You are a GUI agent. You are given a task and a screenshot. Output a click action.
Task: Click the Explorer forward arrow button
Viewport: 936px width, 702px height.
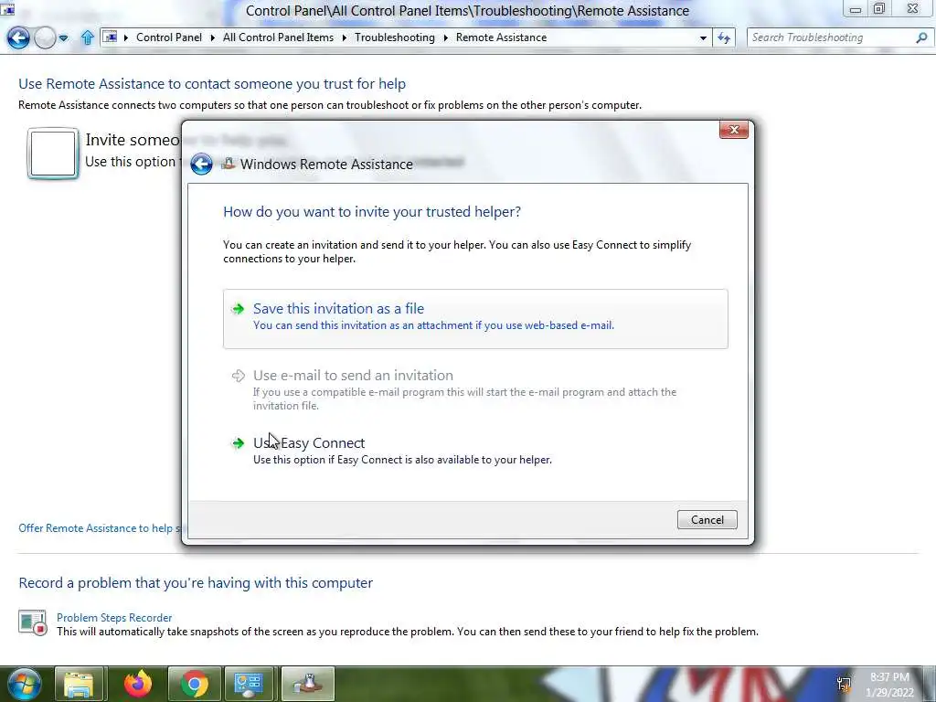click(45, 38)
